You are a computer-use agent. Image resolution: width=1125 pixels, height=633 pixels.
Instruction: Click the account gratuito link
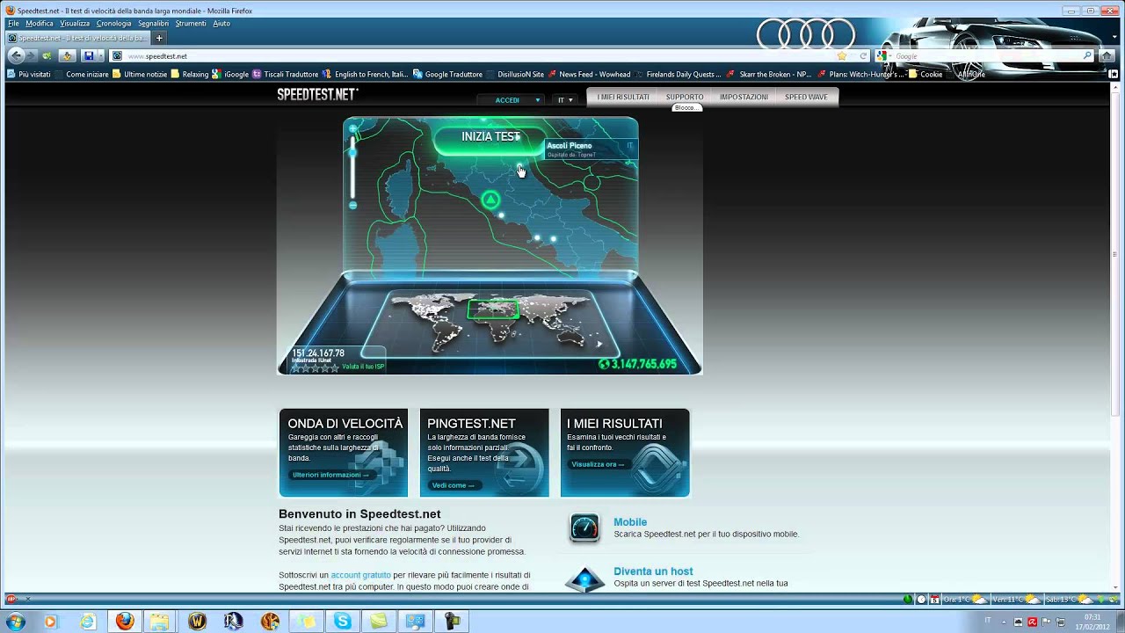click(x=360, y=575)
